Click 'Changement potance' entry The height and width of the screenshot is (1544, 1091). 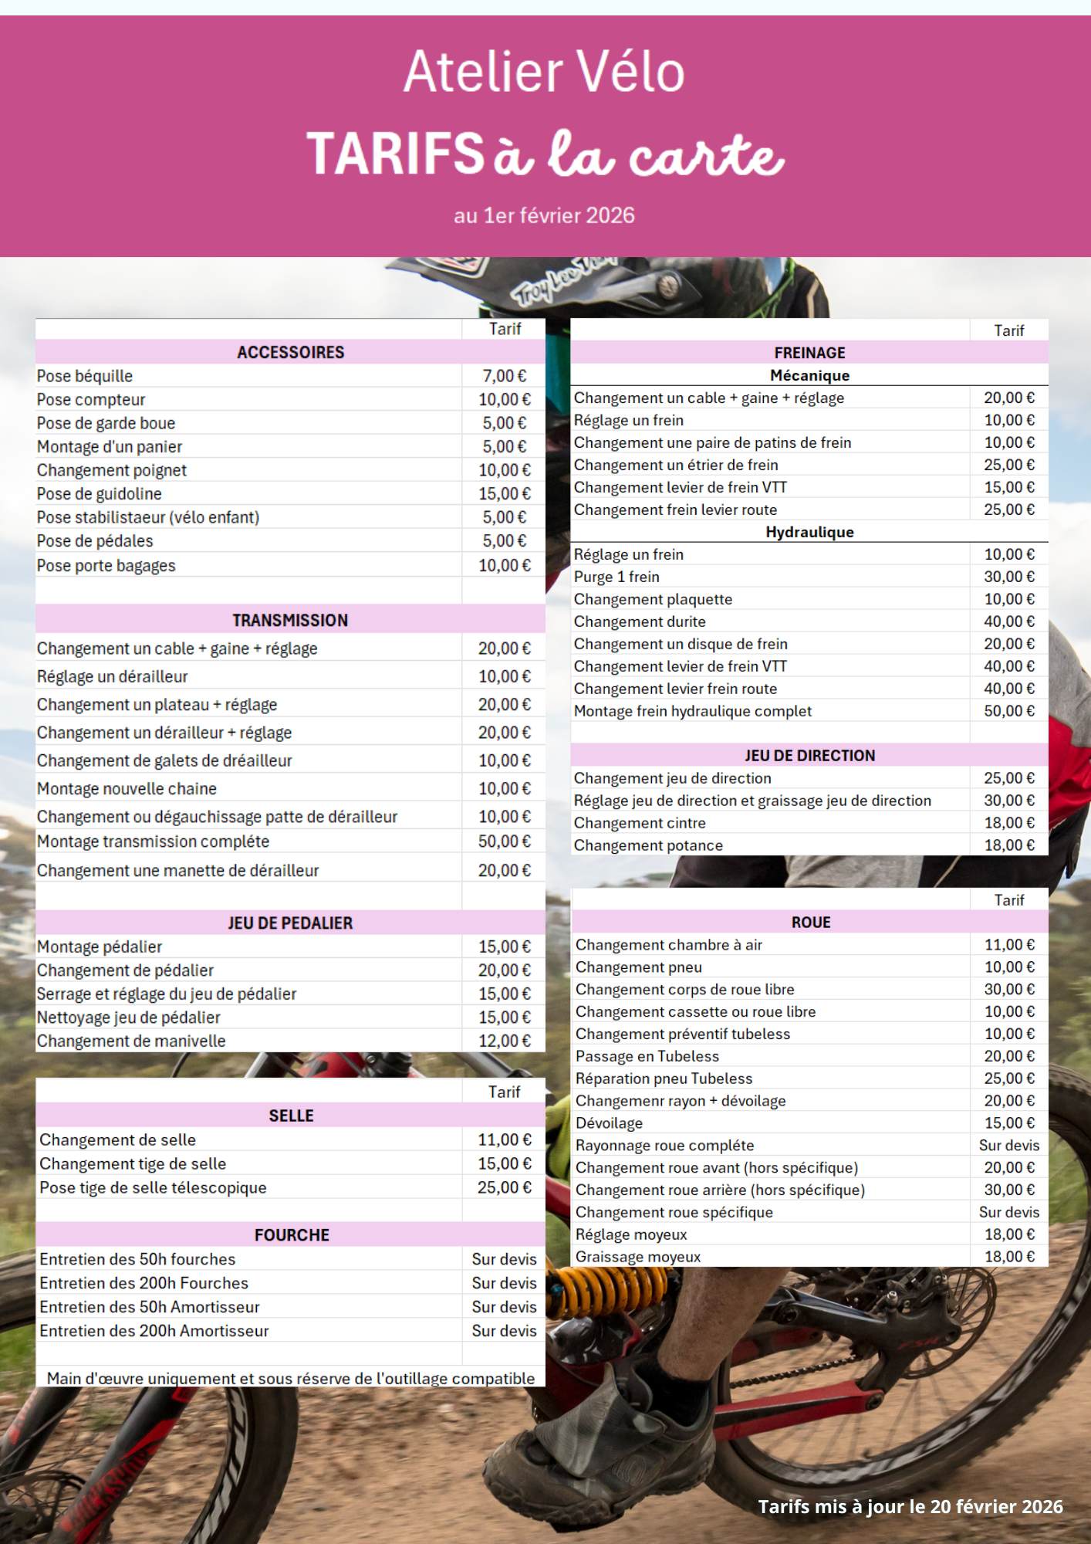tap(648, 845)
